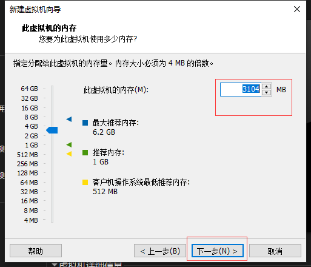Click the green recommended memory marker
Viewport: 311px width, 267px height.
coord(69,144)
